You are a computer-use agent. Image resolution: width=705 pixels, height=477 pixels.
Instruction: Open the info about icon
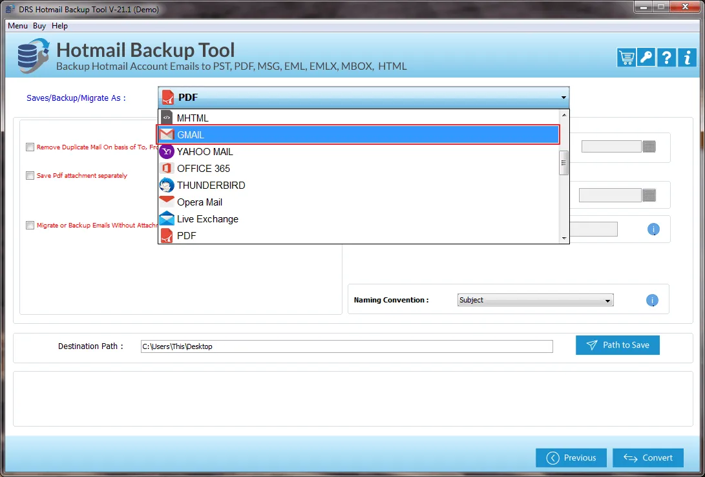click(686, 58)
